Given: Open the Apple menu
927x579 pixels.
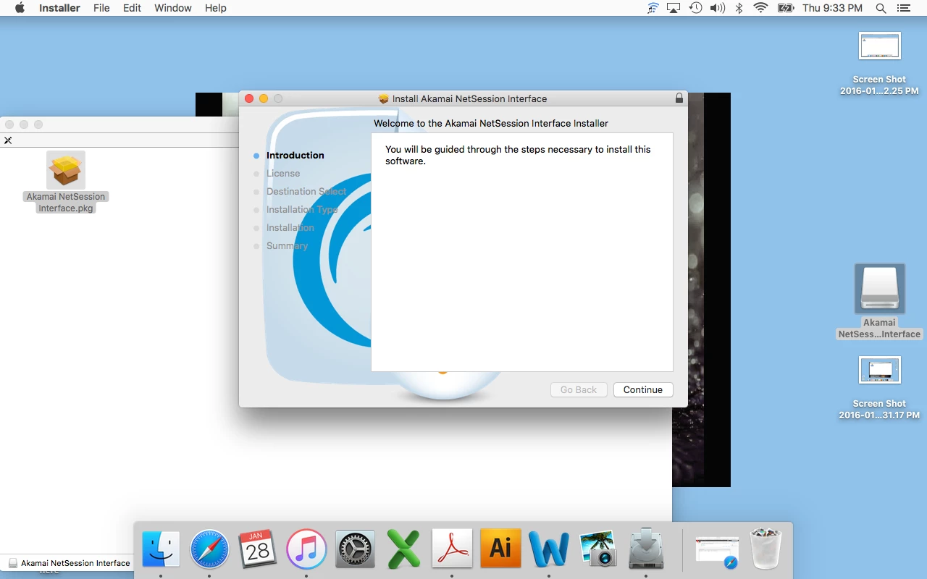Looking at the screenshot, I should (20, 8).
